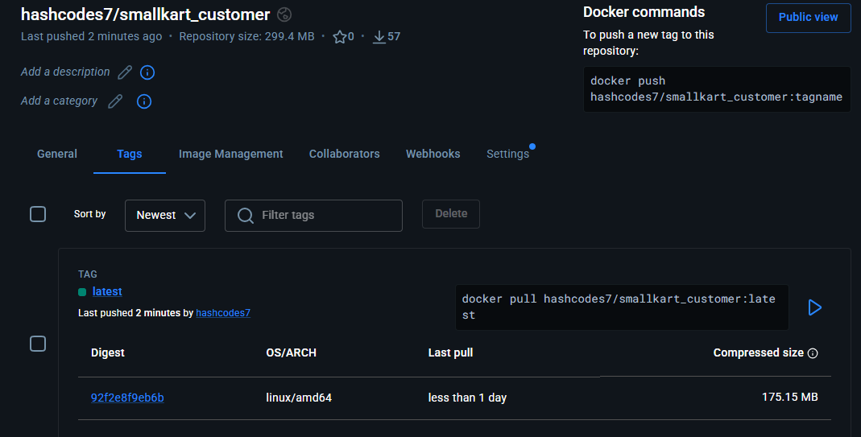The width and height of the screenshot is (861, 437).
Task: Click the star count icon
Action: pos(340,37)
